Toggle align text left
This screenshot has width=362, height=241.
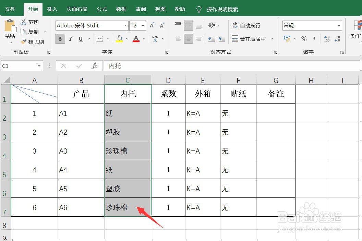tap(178, 39)
